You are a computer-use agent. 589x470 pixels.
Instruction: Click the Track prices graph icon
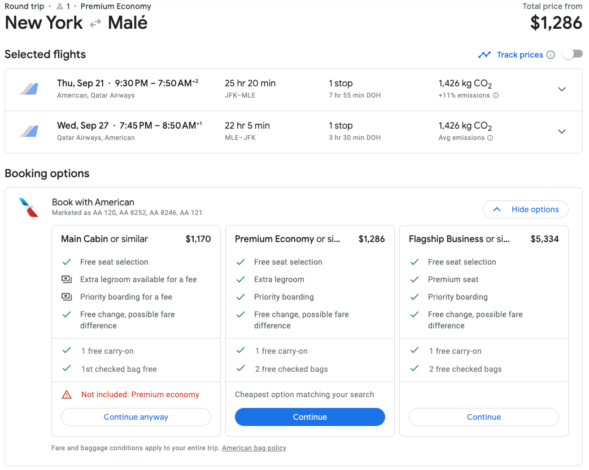484,55
